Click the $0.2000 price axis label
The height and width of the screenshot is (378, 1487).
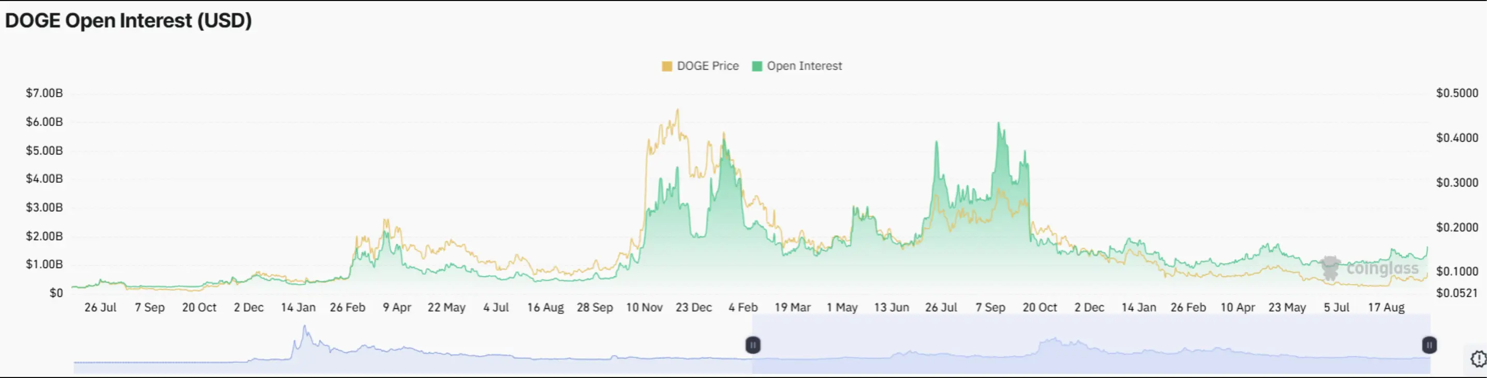pos(1457,227)
